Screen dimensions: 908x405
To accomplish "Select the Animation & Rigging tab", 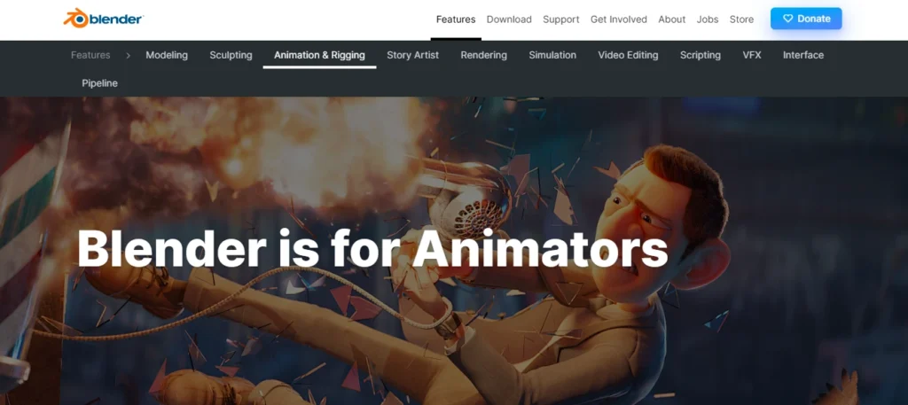I will [319, 55].
